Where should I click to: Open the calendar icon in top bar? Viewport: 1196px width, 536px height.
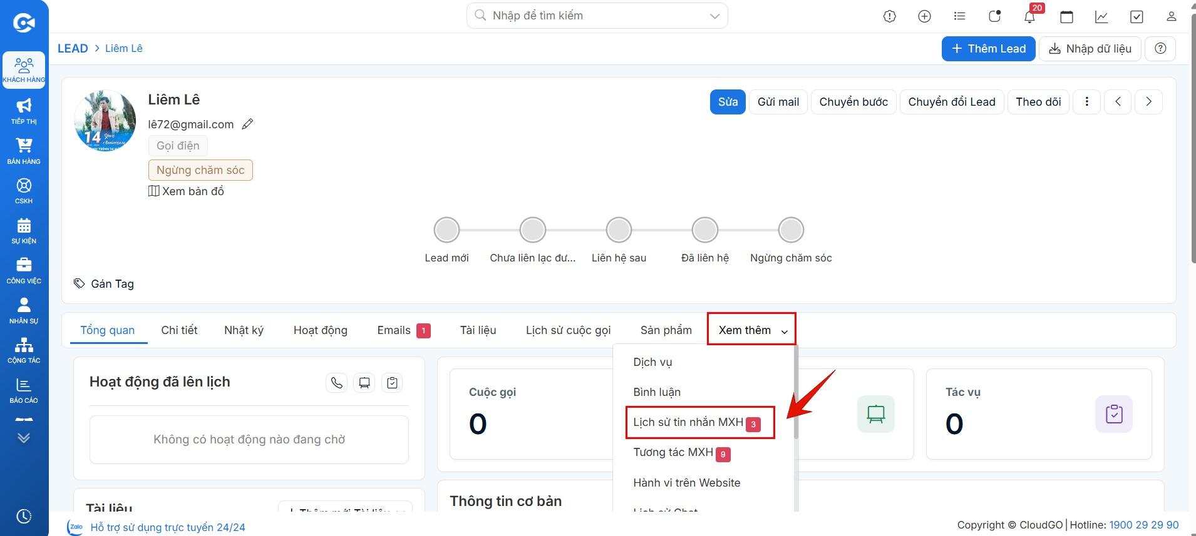(x=1066, y=17)
